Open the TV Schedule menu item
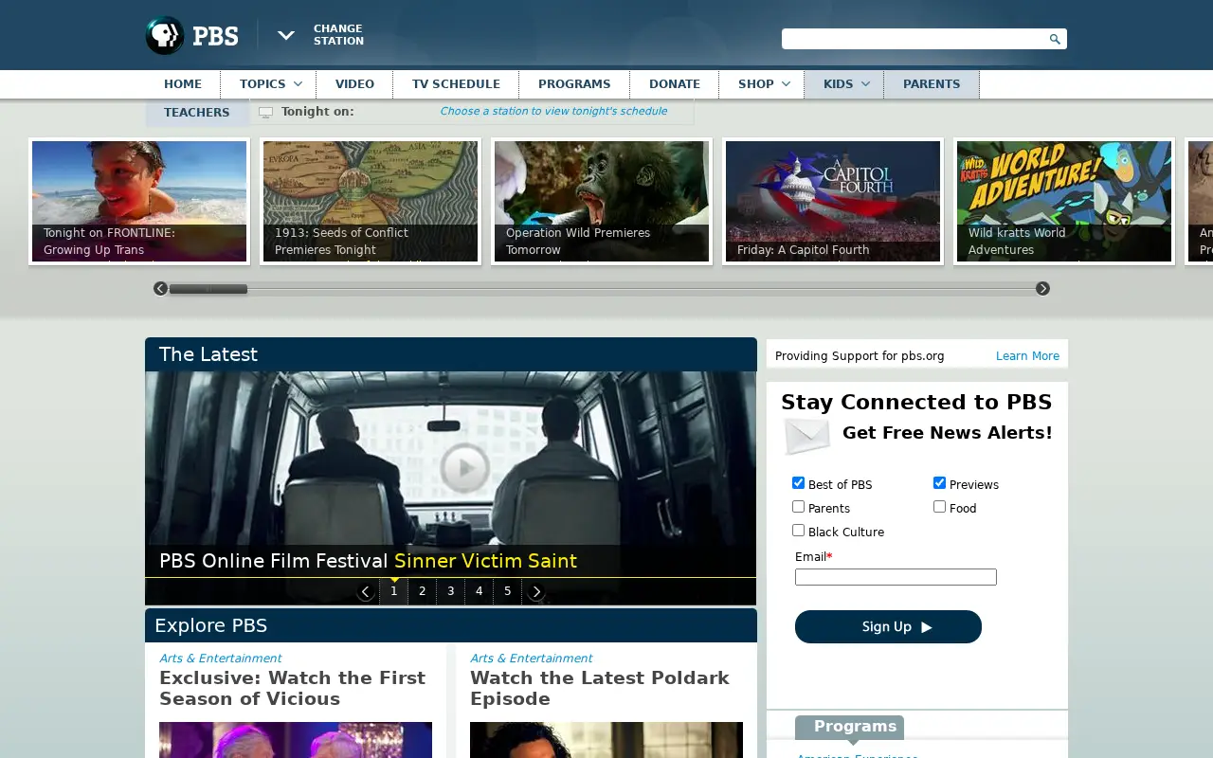Viewport: 1213px width, 758px height. pyautogui.click(x=456, y=84)
